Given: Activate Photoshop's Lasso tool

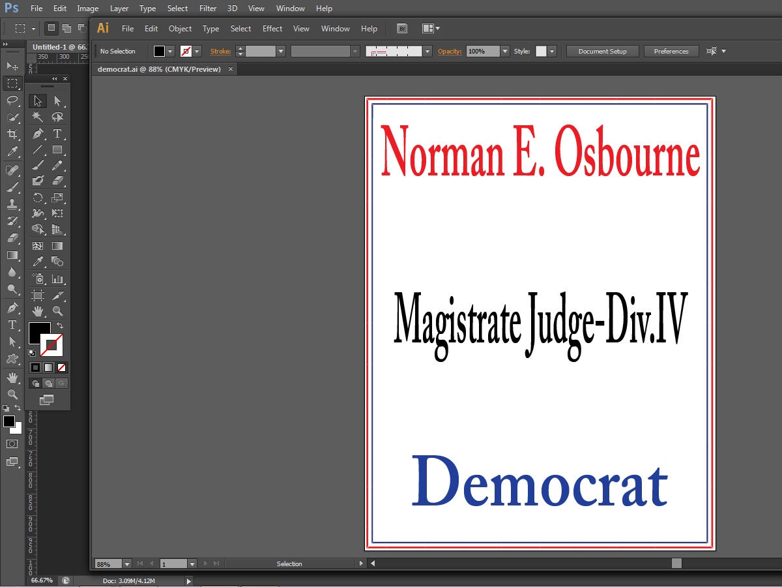Looking at the screenshot, I should (x=12, y=100).
